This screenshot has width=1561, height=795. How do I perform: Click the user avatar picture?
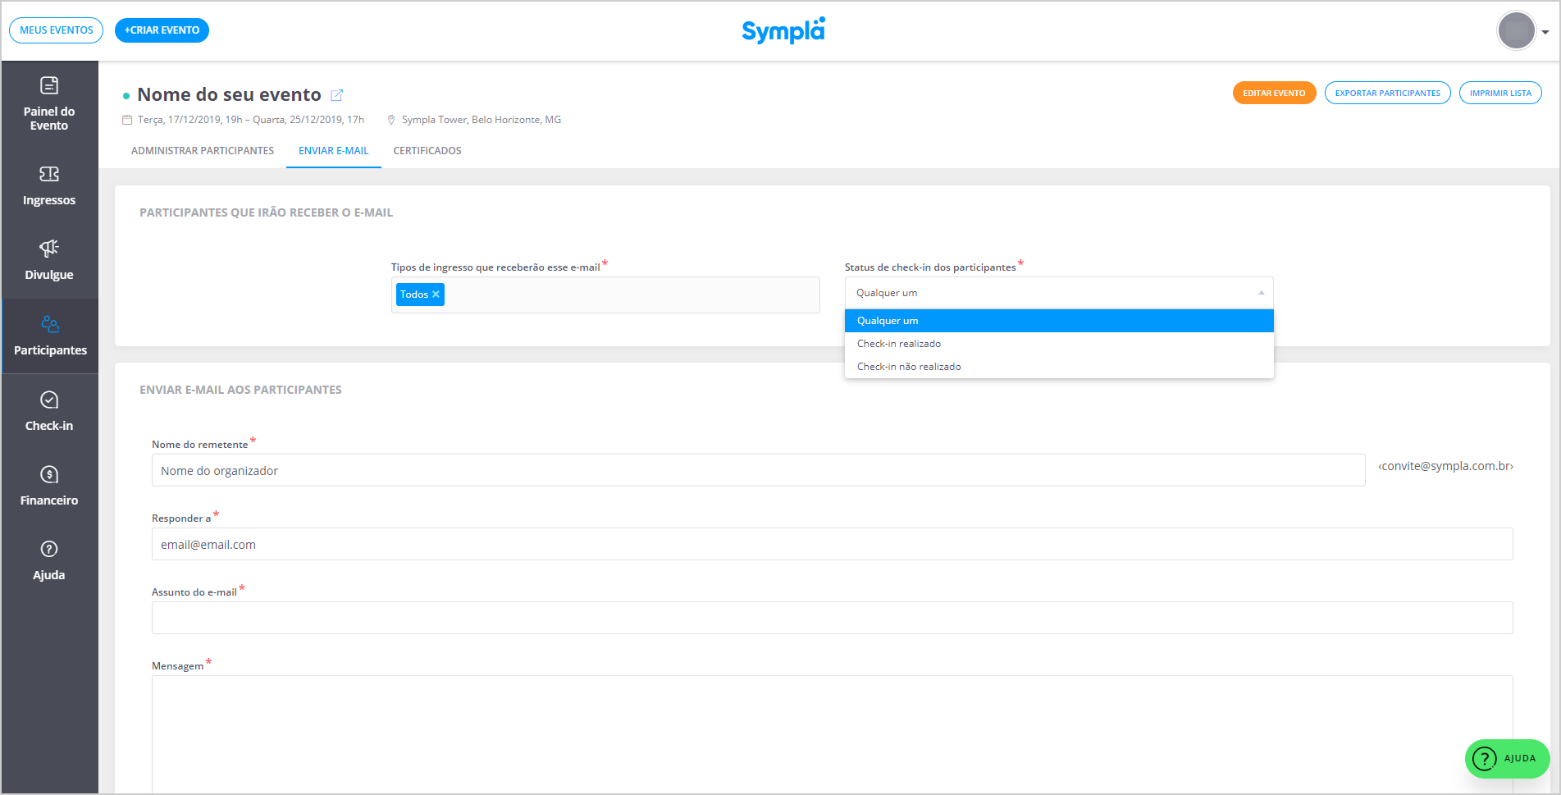click(x=1517, y=31)
